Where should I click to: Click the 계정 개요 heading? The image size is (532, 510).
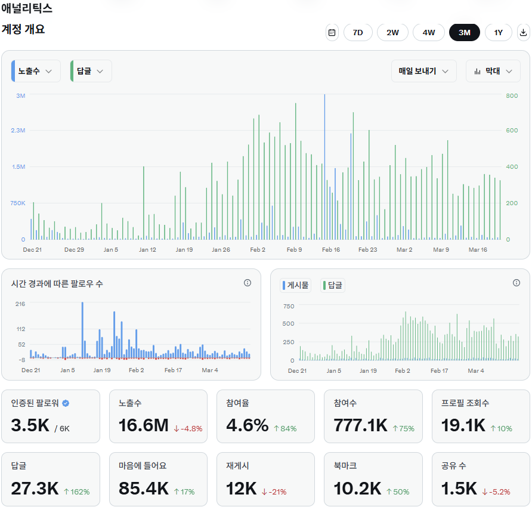point(23,29)
